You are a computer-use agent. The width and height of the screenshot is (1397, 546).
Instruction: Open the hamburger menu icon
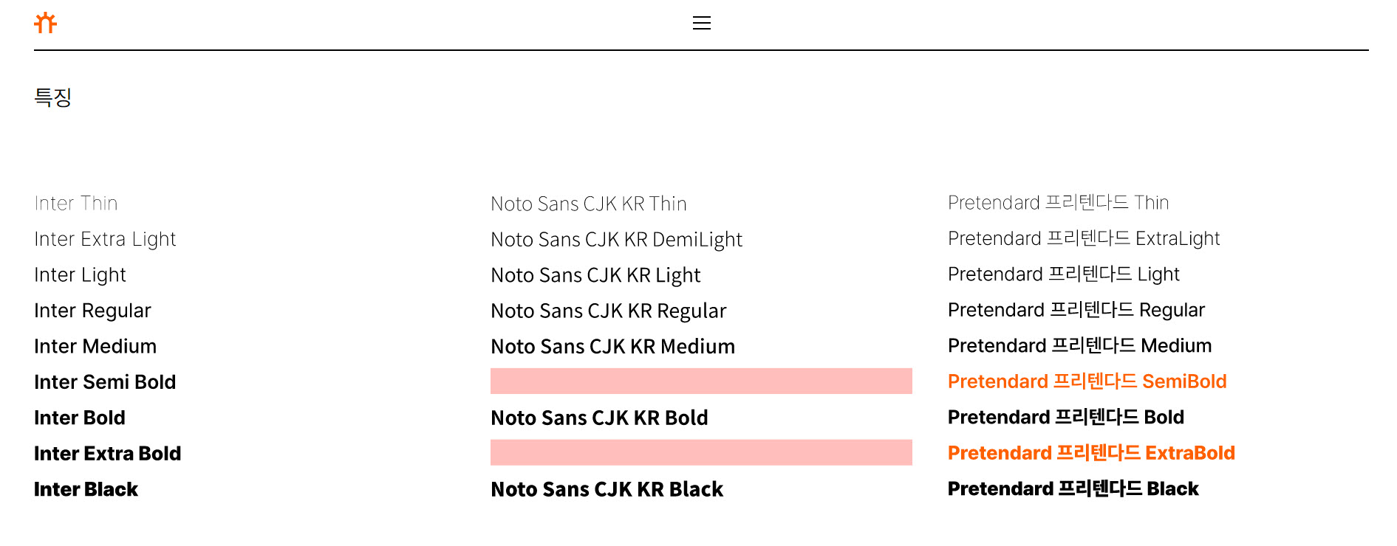point(701,23)
